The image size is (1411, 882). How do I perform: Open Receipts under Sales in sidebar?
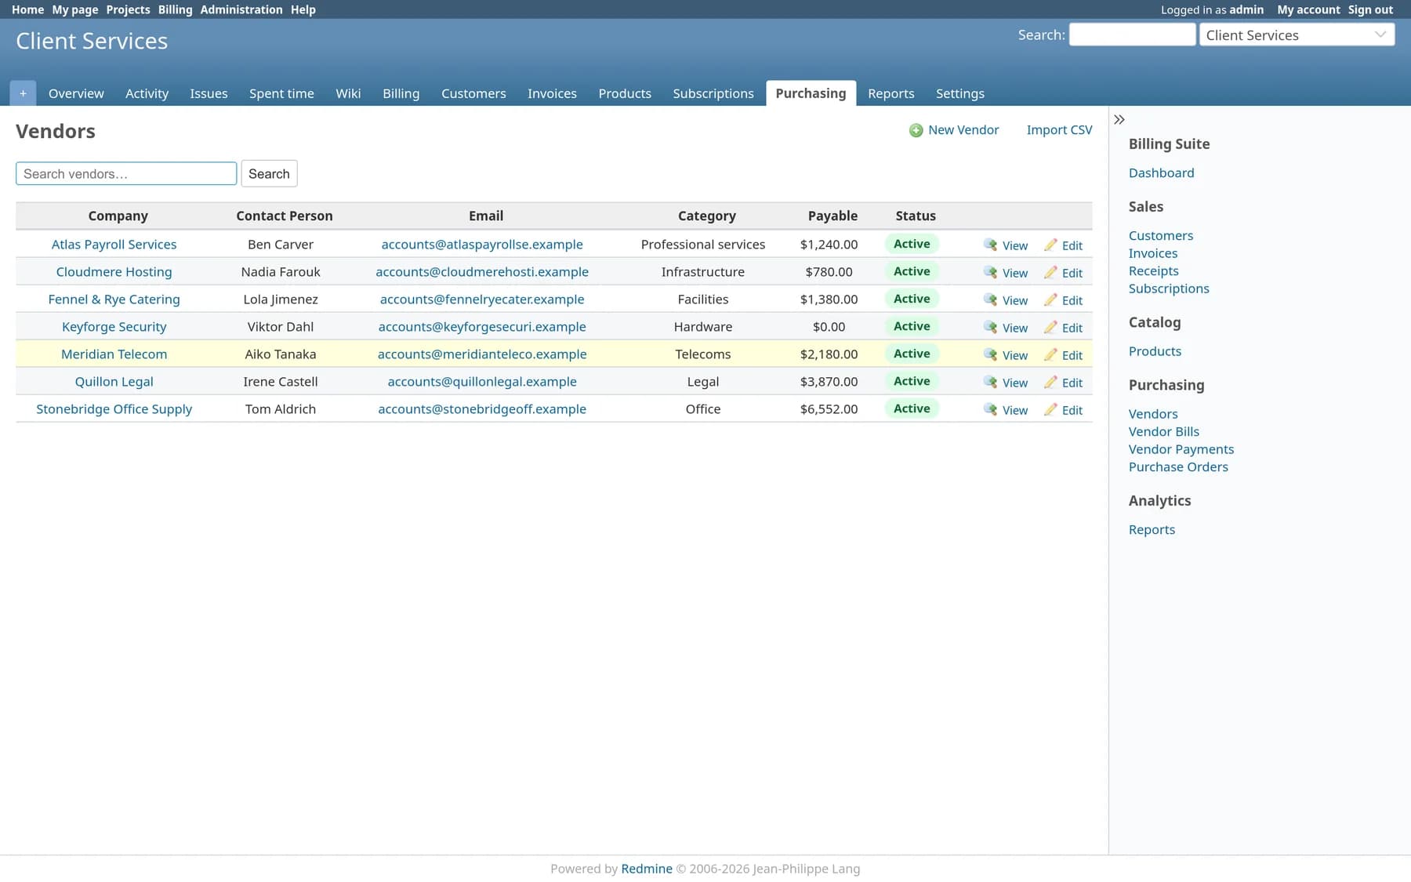point(1153,270)
